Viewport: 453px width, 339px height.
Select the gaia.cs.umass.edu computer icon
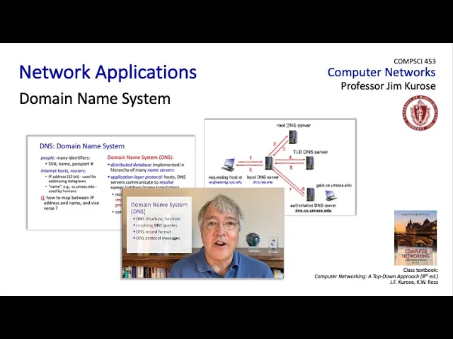pos(331,196)
